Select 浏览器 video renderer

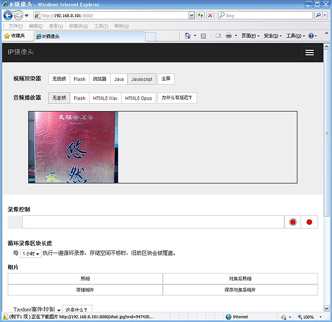tap(100, 79)
